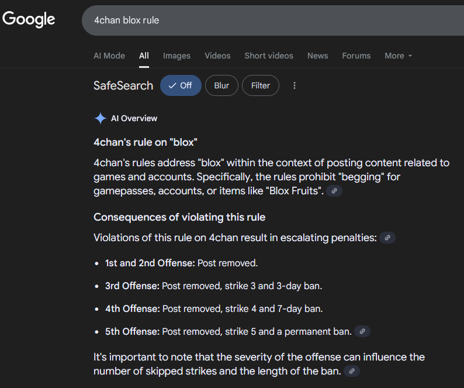Viewport: 464px width, 388px height.
Task: Click the checkmark on SafeSearch Off chip
Action: tap(172, 85)
